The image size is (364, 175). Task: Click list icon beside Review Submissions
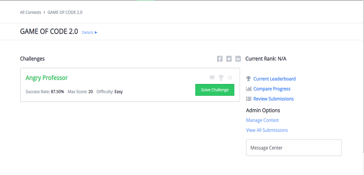click(249, 99)
